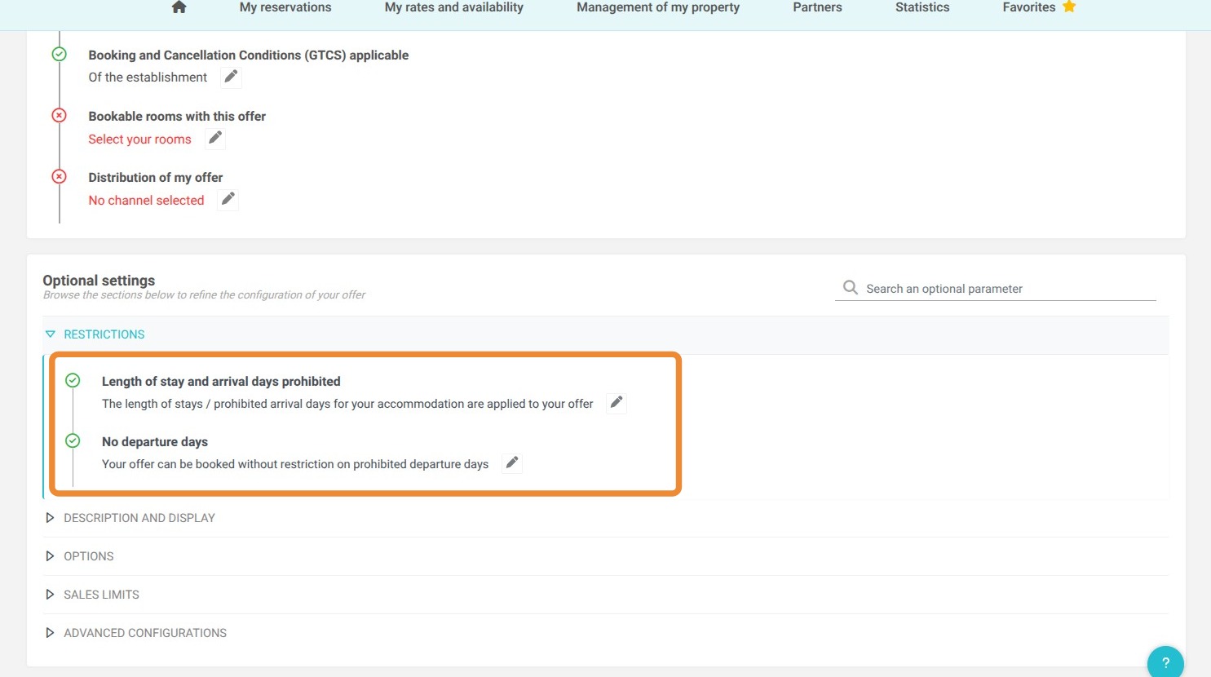Viewport: 1211px width, 677px height.
Task: Click the search magnifier icon
Action: 850,288
